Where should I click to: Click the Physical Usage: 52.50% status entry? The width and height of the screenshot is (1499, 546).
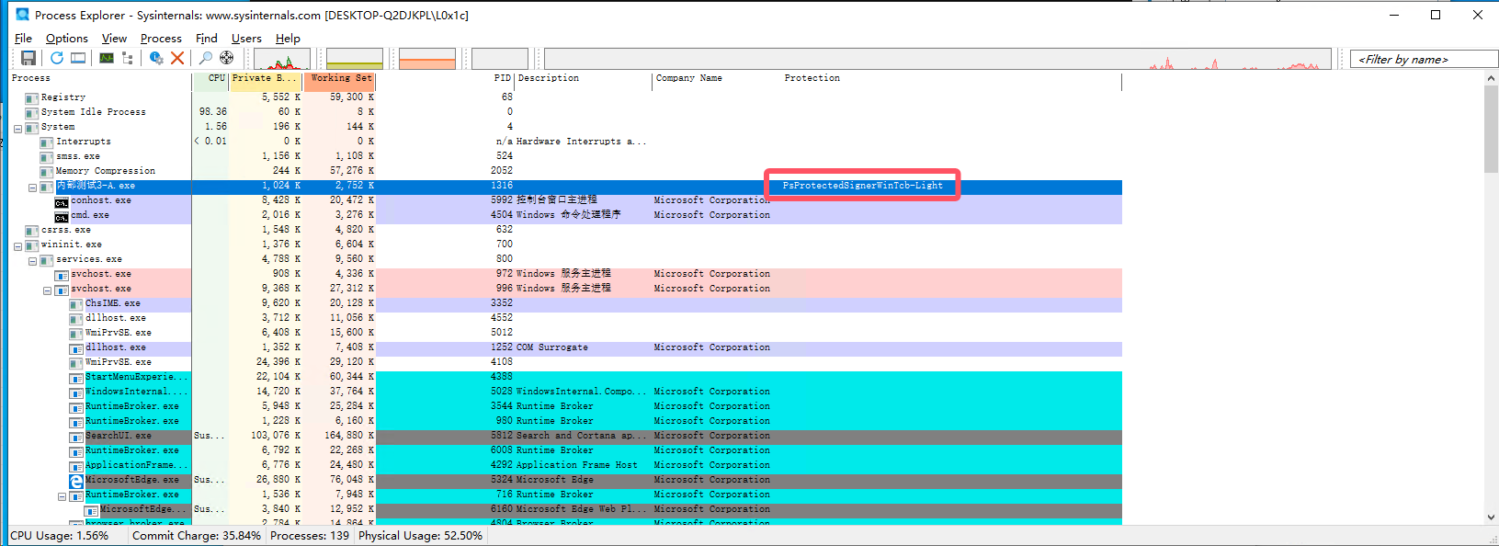pos(420,536)
